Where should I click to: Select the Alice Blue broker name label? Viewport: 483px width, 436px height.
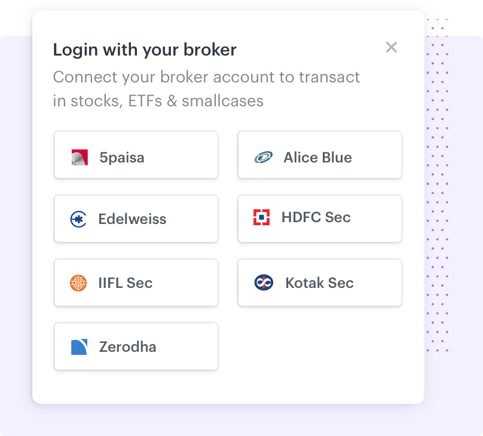pyautogui.click(x=317, y=158)
